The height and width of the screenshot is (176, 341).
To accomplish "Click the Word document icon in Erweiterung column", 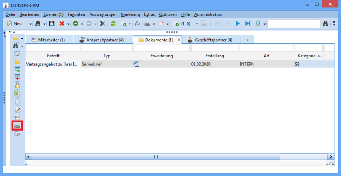I will [x=137, y=64].
